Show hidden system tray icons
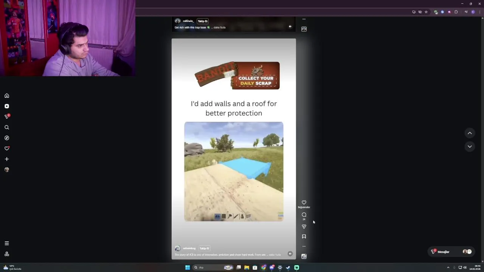The image size is (484, 272). [x=448, y=267]
